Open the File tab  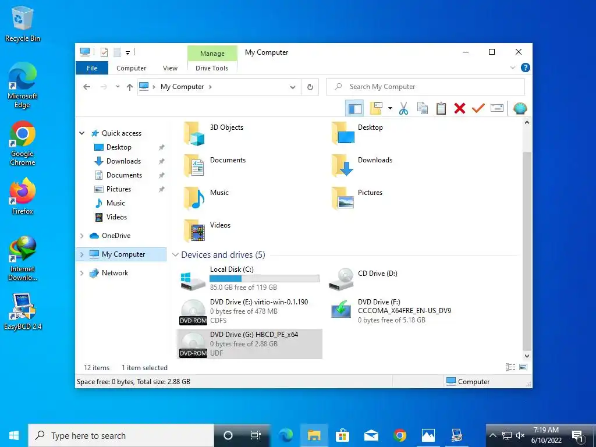click(x=92, y=68)
